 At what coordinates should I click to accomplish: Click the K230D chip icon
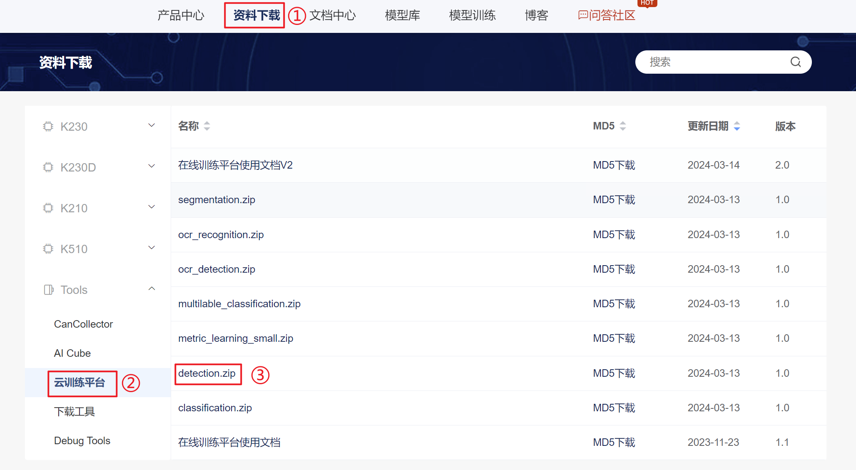[x=48, y=167]
